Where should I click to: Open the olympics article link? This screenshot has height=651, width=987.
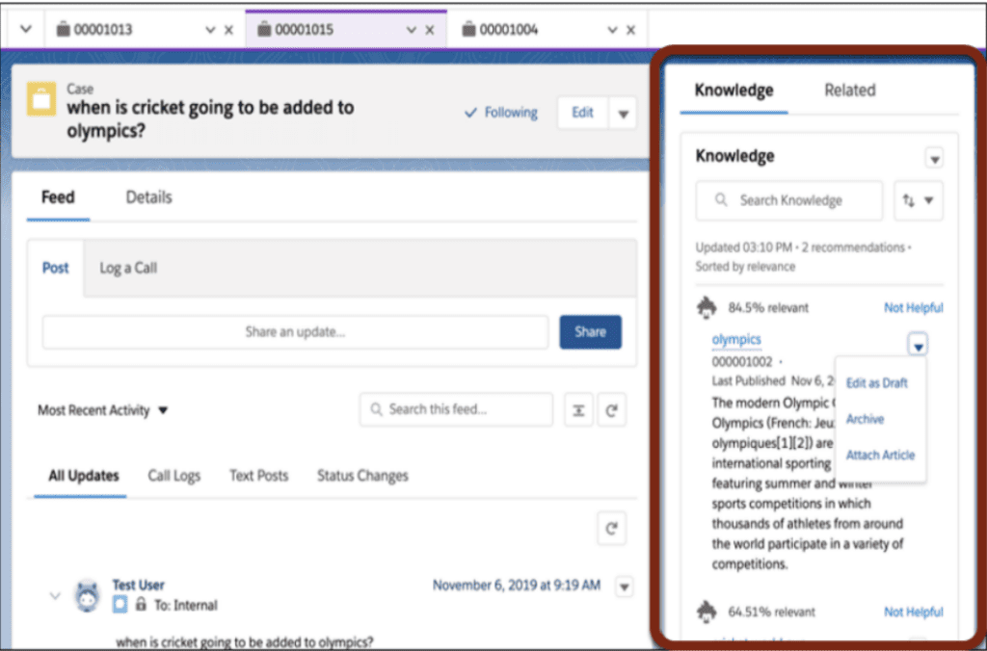click(736, 339)
